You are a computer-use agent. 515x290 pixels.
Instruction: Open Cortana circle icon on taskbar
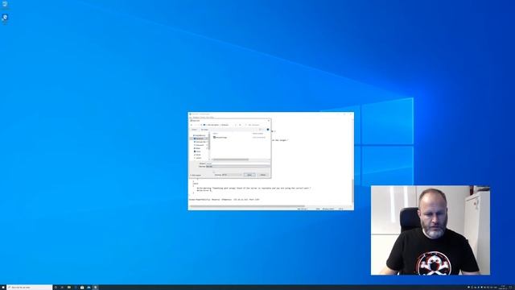(56, 288)
